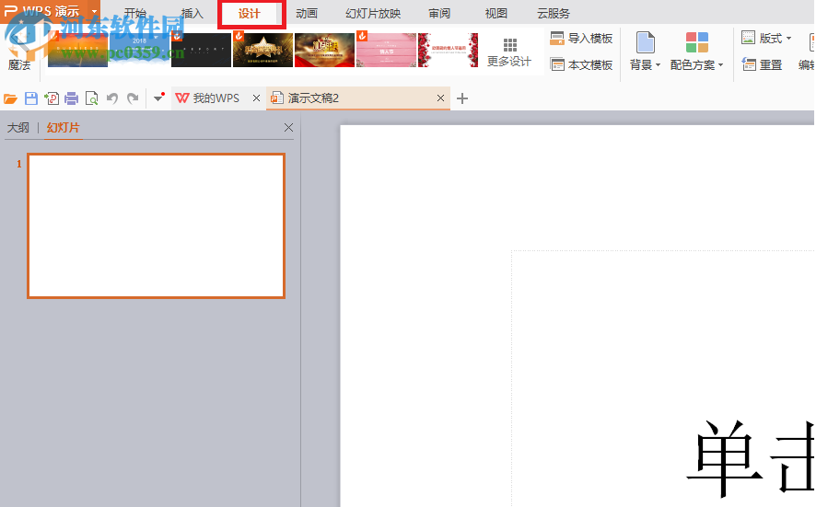828x507 pixels.
Task: Expand the 配色方案 dropdown arrow
Action: pyautogui.click(x=721, y=65)
